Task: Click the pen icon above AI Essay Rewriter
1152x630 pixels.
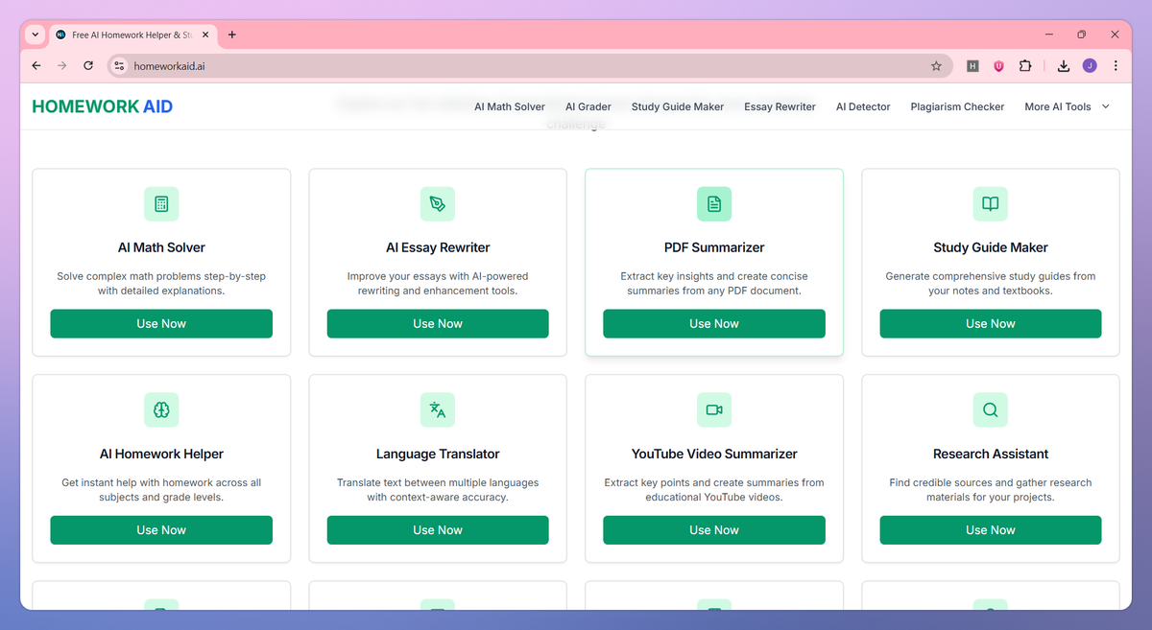Action: (438, 203)
